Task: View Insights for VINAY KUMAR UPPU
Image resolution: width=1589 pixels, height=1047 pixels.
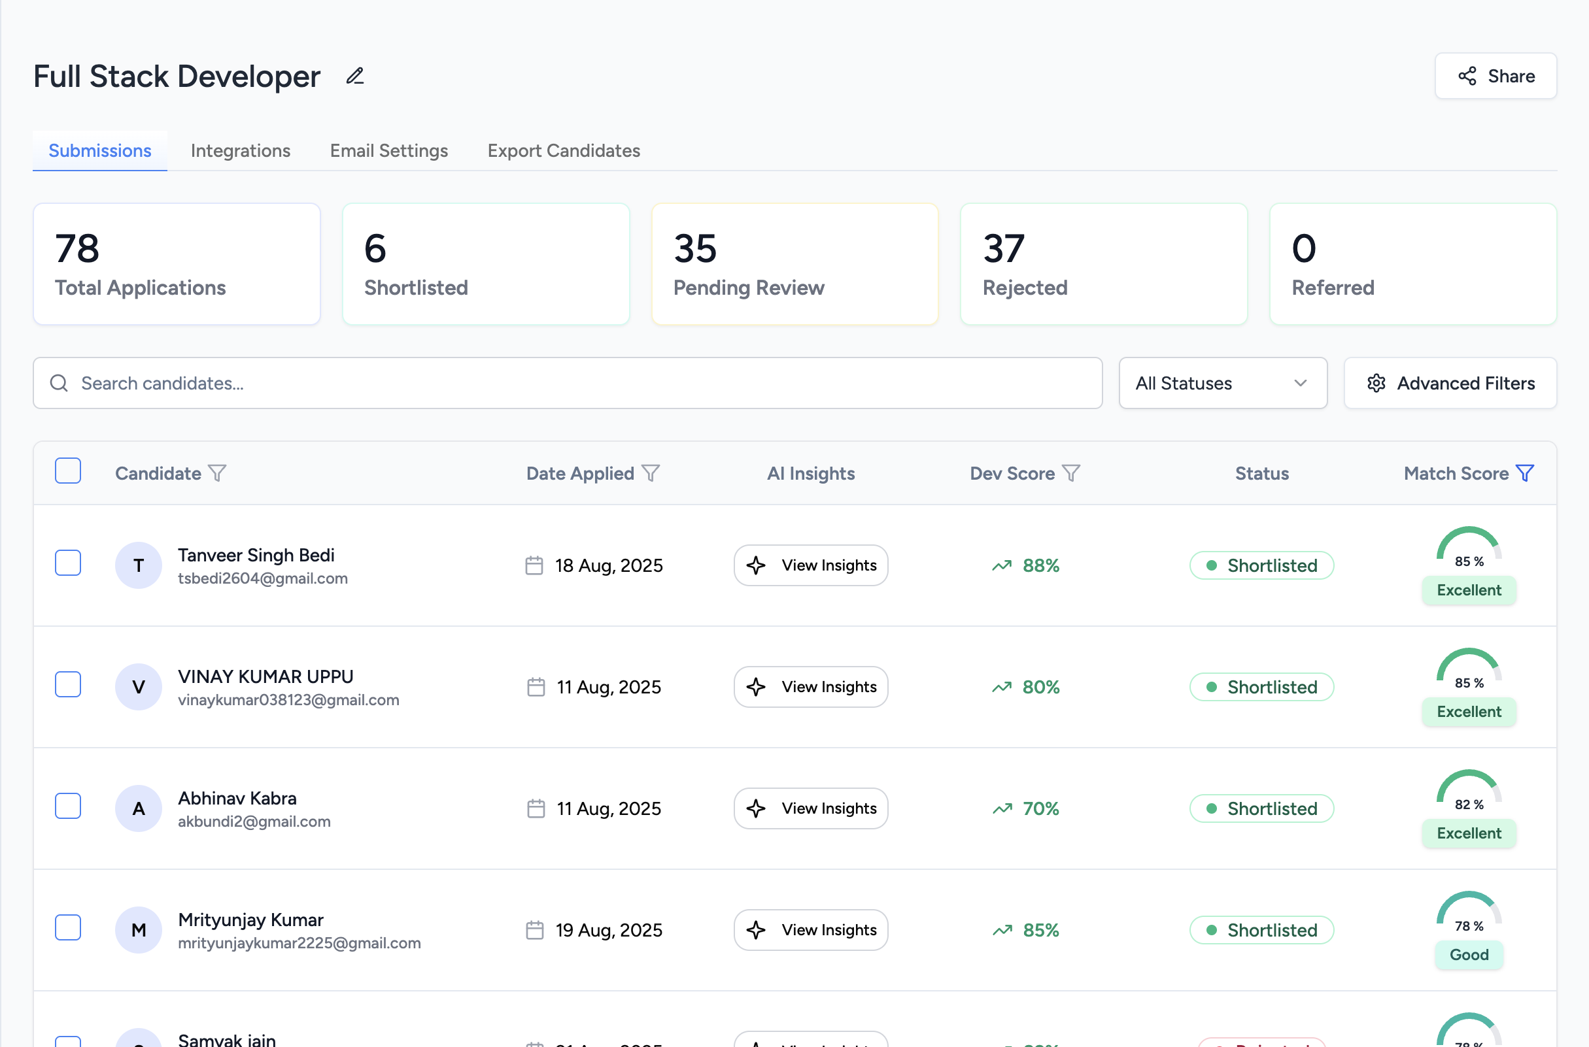Action: coord(810,687)
